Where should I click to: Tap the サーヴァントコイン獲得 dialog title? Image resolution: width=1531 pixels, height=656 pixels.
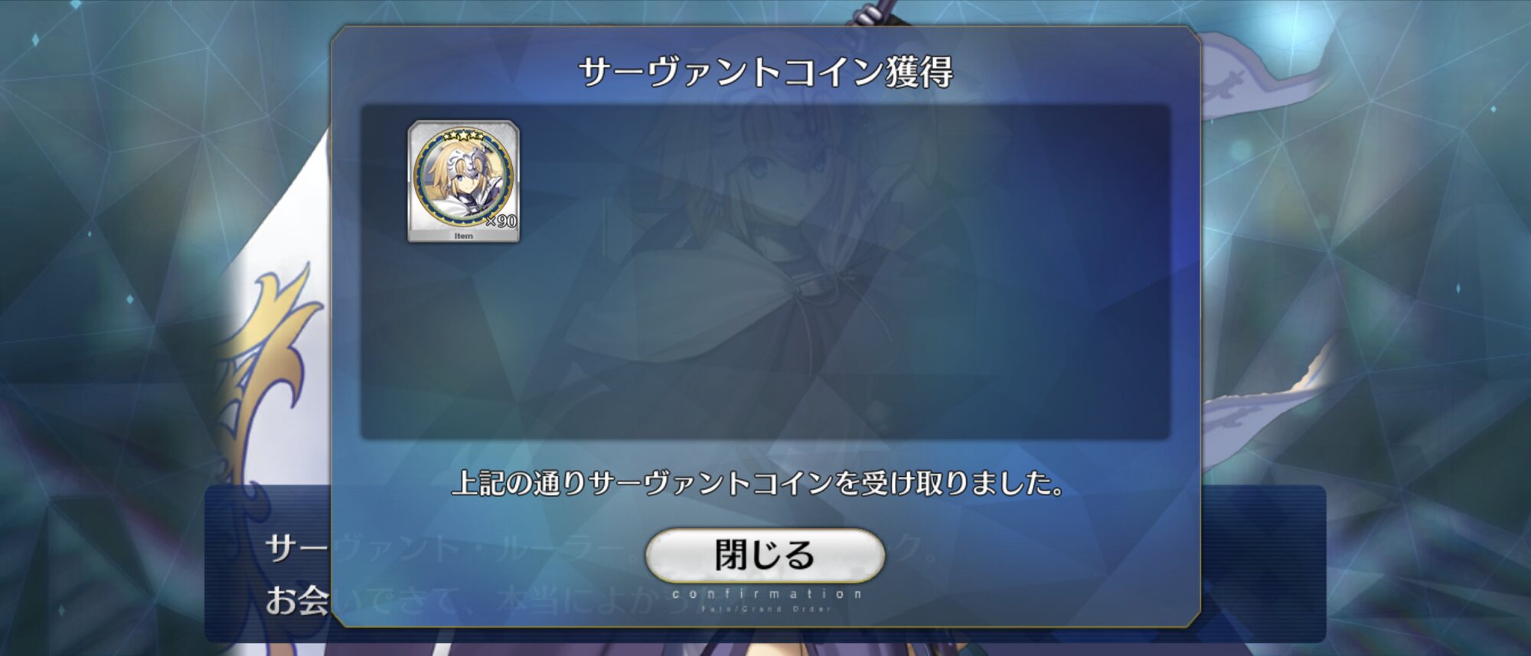point(765,72)
